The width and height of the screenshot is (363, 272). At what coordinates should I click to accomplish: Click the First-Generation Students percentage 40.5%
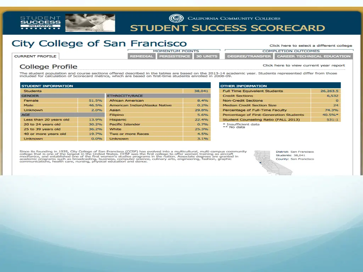tap(330, 115)
